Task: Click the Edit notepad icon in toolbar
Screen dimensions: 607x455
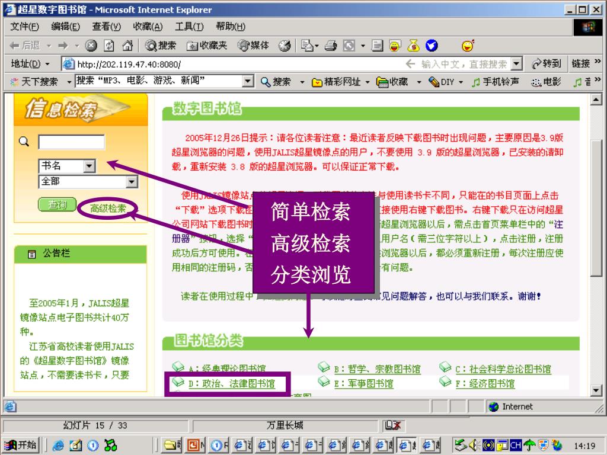Action: pyautogui.click(x=377, y=46)
